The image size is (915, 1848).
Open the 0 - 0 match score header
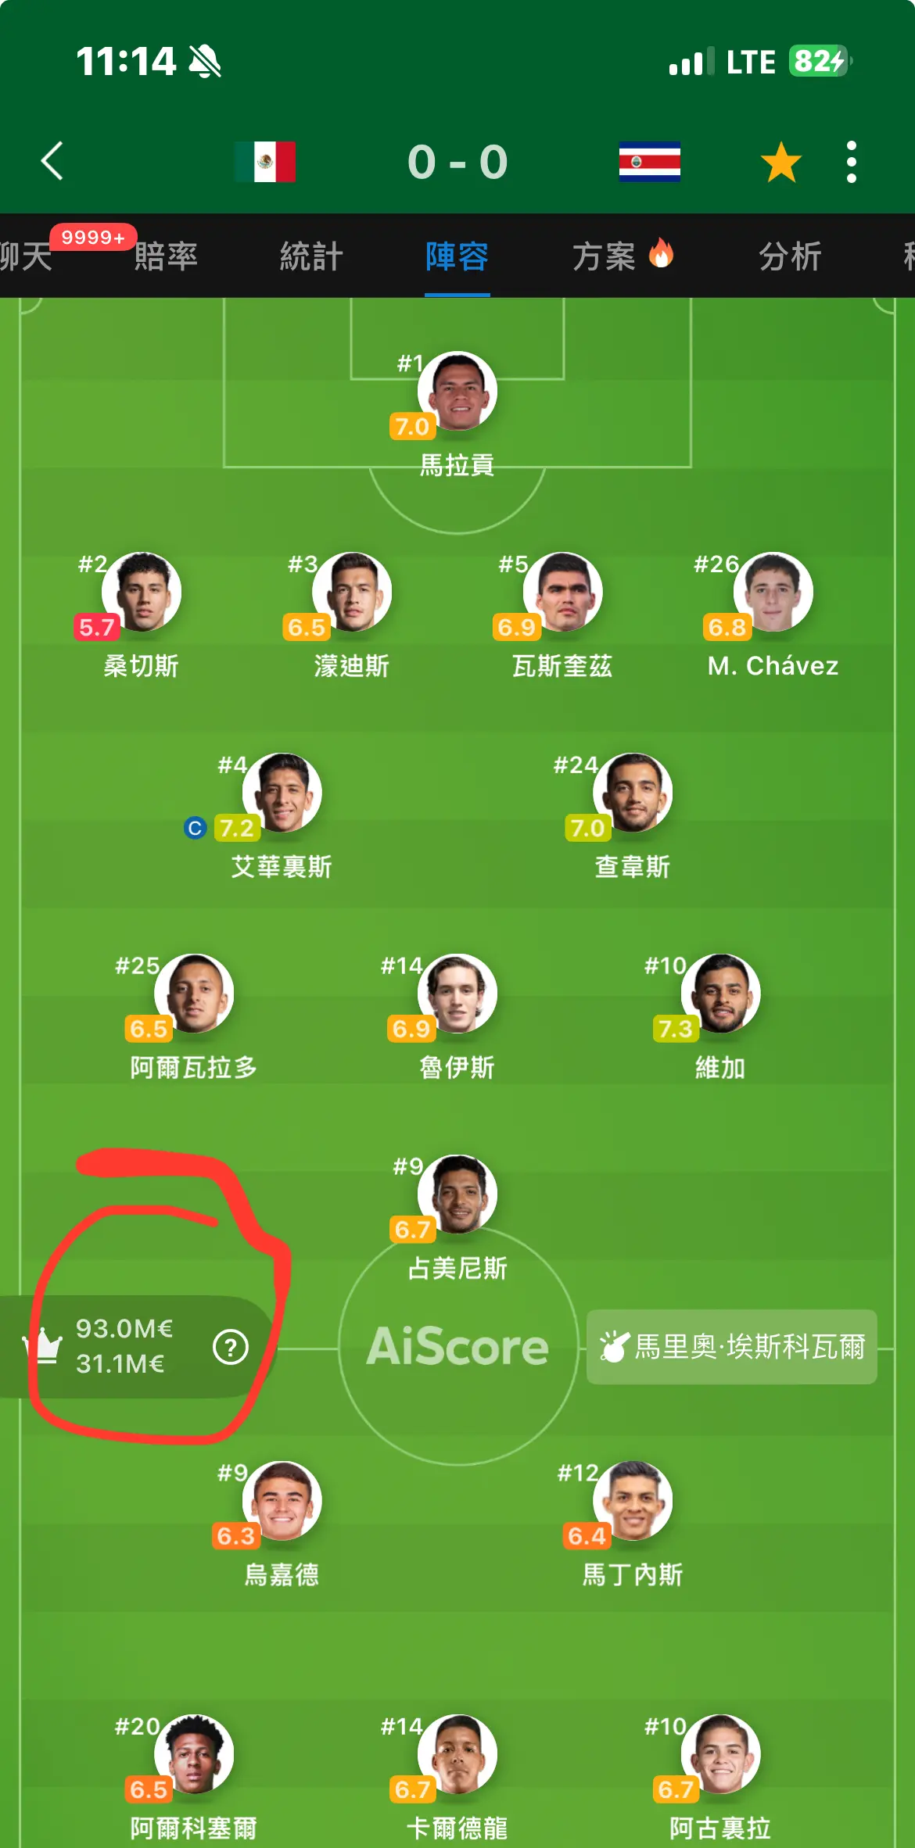click(x=457, y=162)
